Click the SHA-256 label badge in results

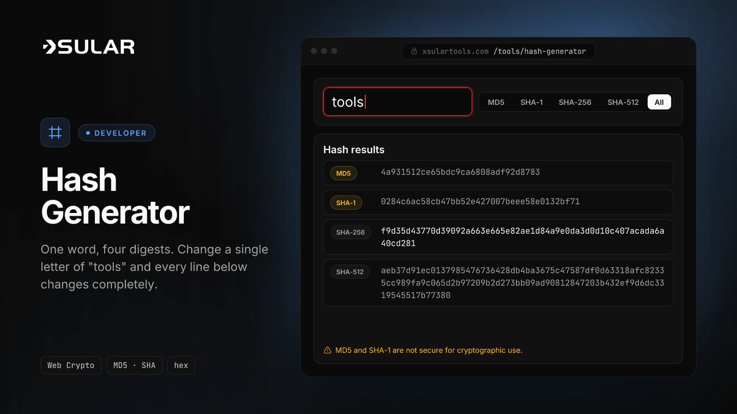(x=351, y=232)
